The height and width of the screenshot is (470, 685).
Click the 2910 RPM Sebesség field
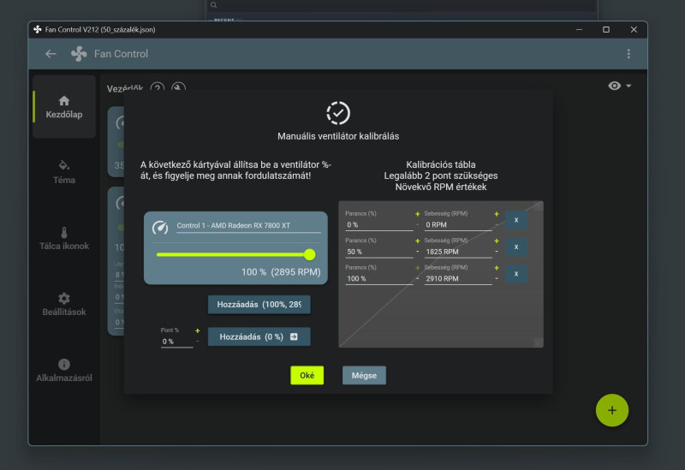(458, 279)
